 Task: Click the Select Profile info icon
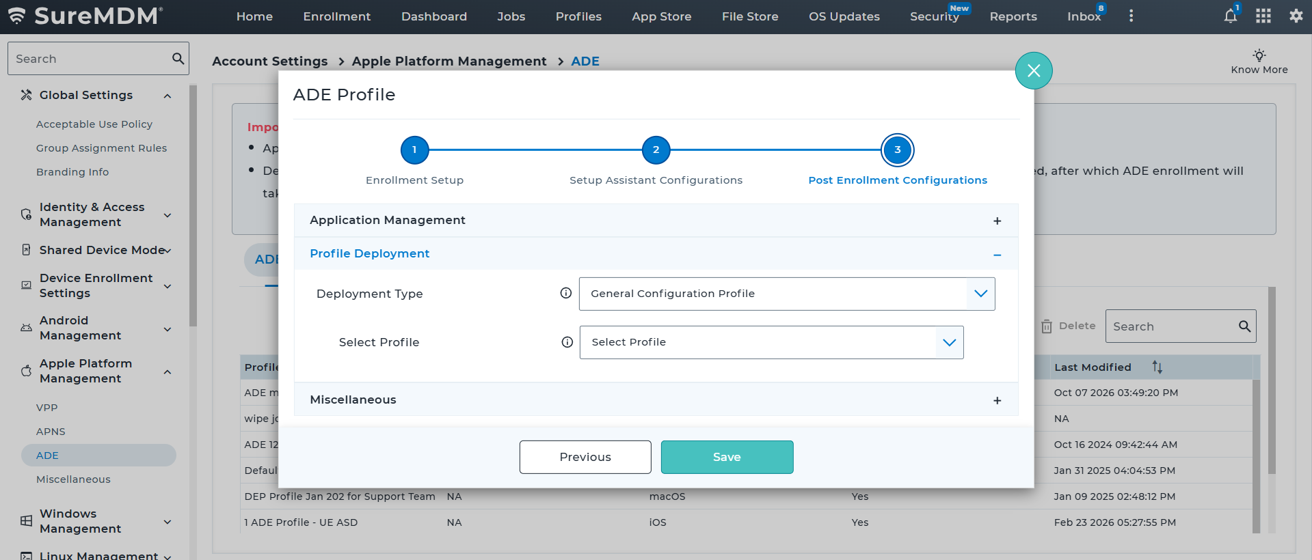(x=567, y=342)
